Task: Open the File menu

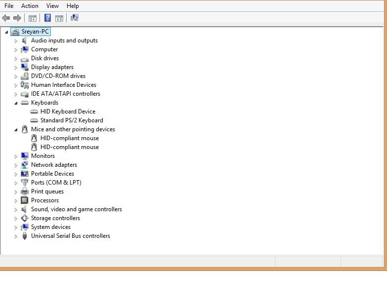Action: (9, 6)
